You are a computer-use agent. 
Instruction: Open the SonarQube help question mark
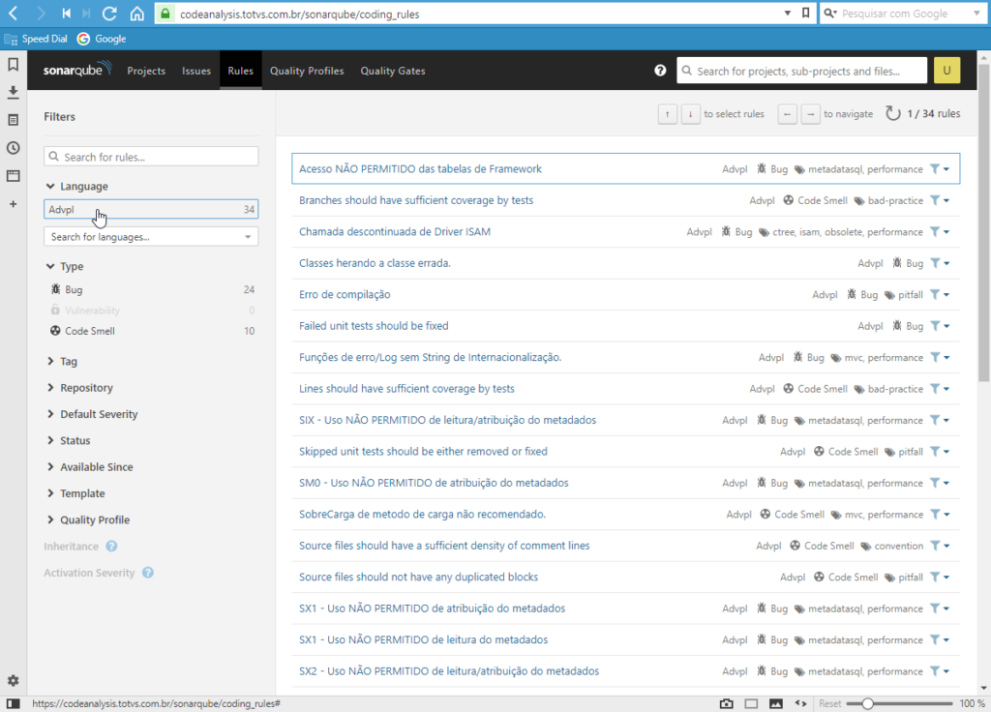click(x=660, y=70)
